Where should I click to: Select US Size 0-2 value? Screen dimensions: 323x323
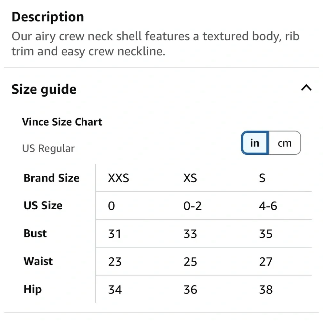pyautogui.click(x=193, y=206)
